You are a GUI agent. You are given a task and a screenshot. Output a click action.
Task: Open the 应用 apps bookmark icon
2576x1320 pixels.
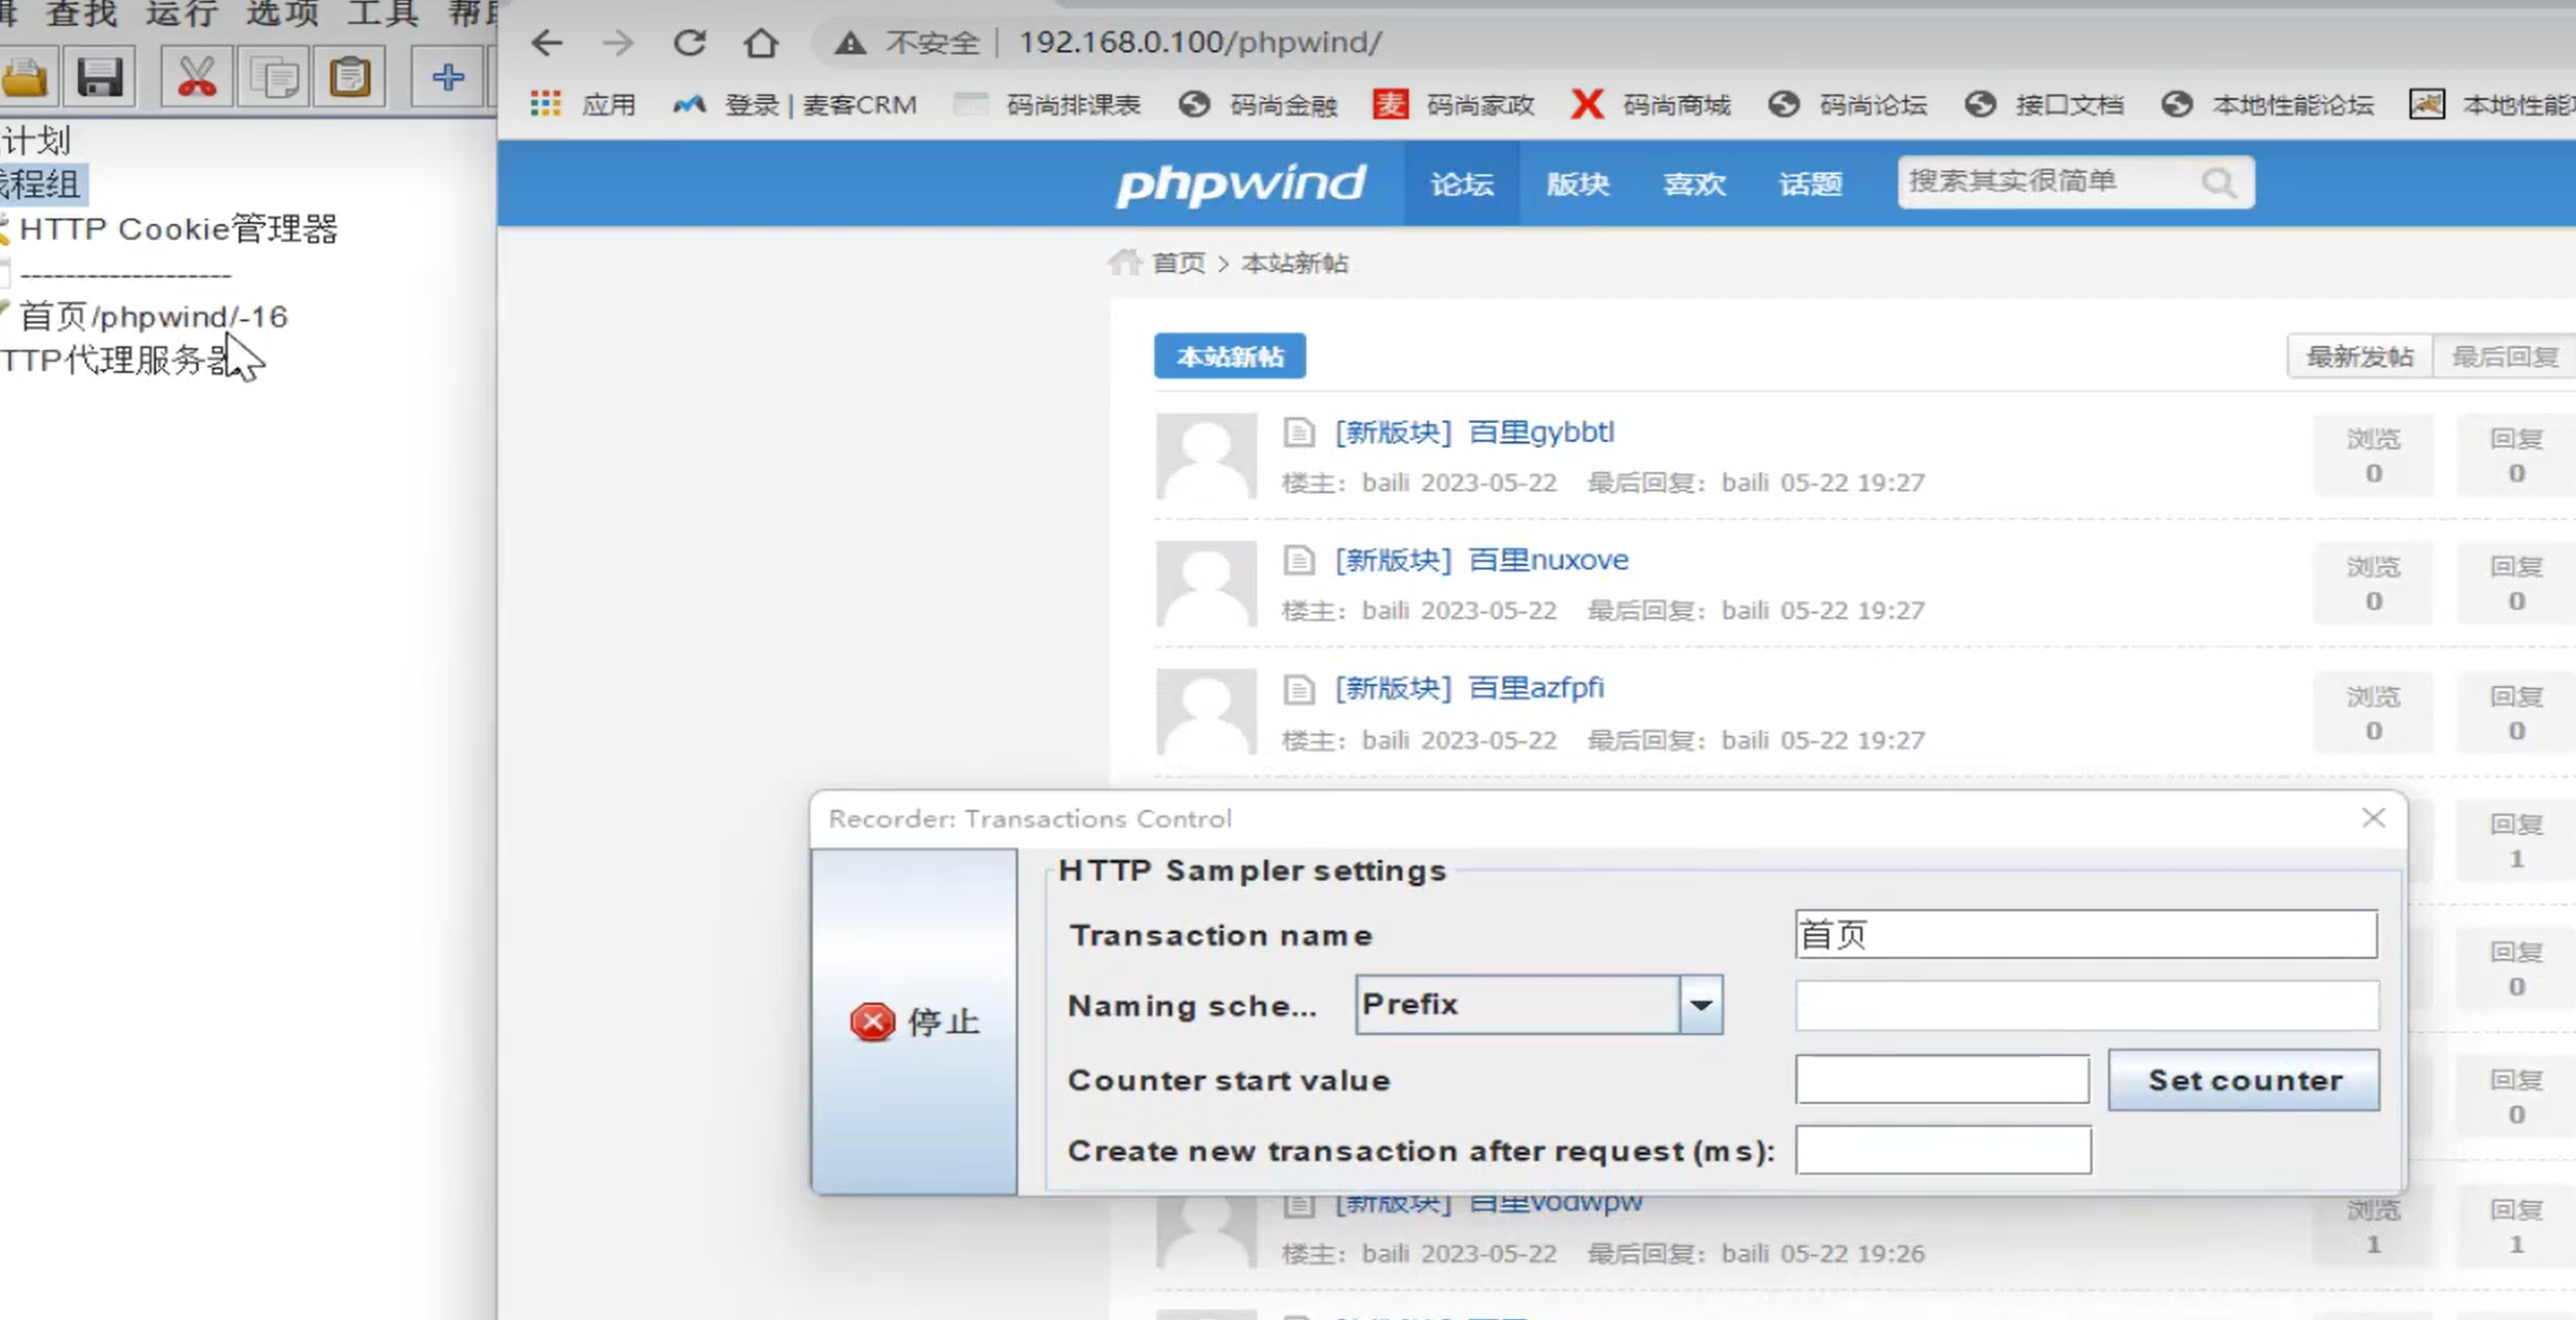click(545, 104)
